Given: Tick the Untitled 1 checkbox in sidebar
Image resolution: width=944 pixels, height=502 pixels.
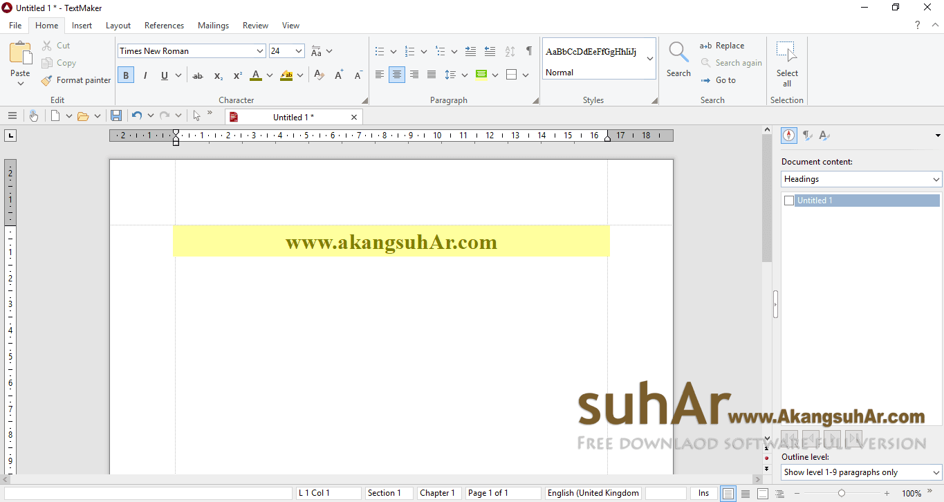Looking at the screenshot, I should (x=789, y=201).
